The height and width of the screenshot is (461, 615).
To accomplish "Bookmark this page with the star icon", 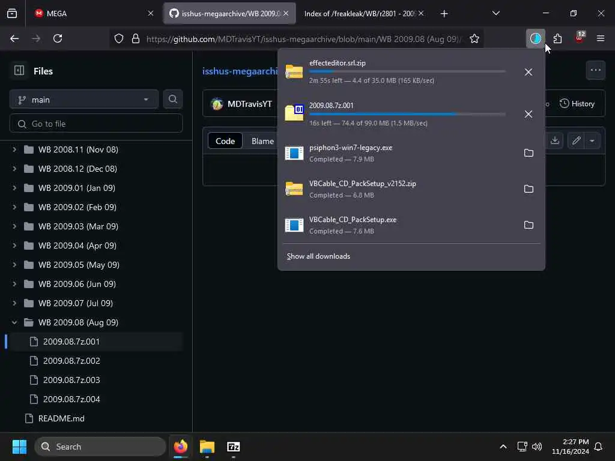I will 474,38.
